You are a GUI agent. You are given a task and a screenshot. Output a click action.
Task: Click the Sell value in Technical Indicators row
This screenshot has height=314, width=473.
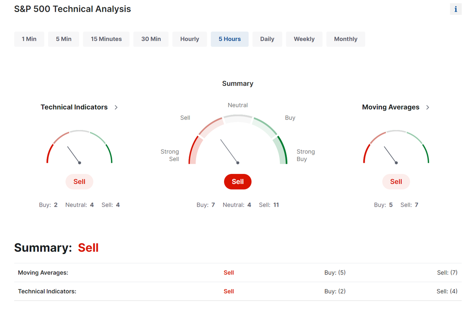pos(229,291)
